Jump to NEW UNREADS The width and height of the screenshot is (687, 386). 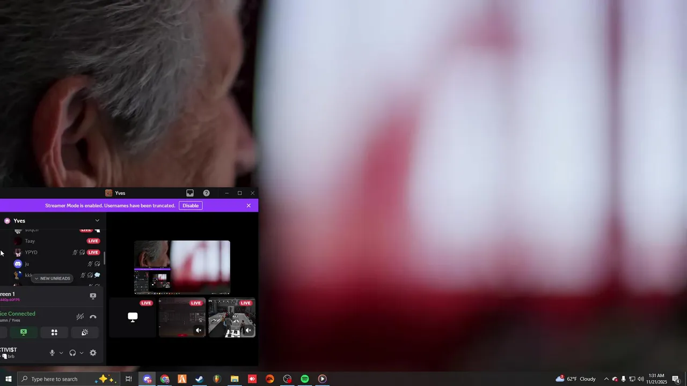pos(52,279)
